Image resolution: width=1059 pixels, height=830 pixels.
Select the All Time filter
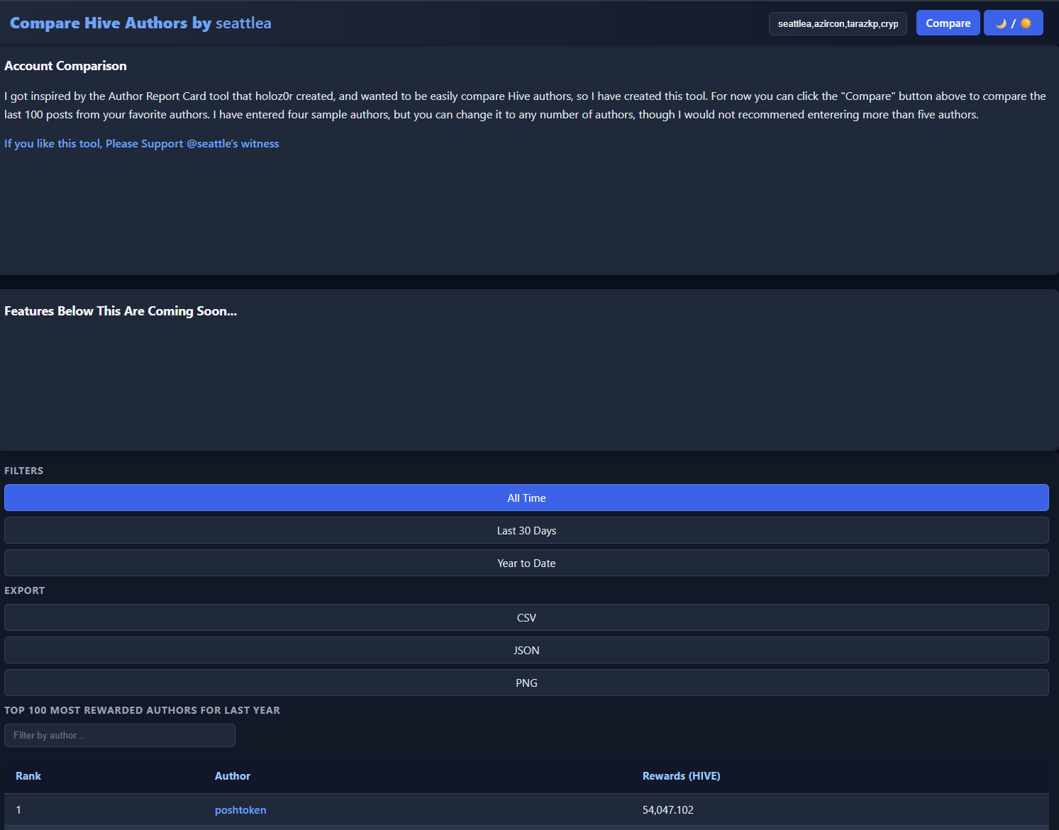coord(526,498)
